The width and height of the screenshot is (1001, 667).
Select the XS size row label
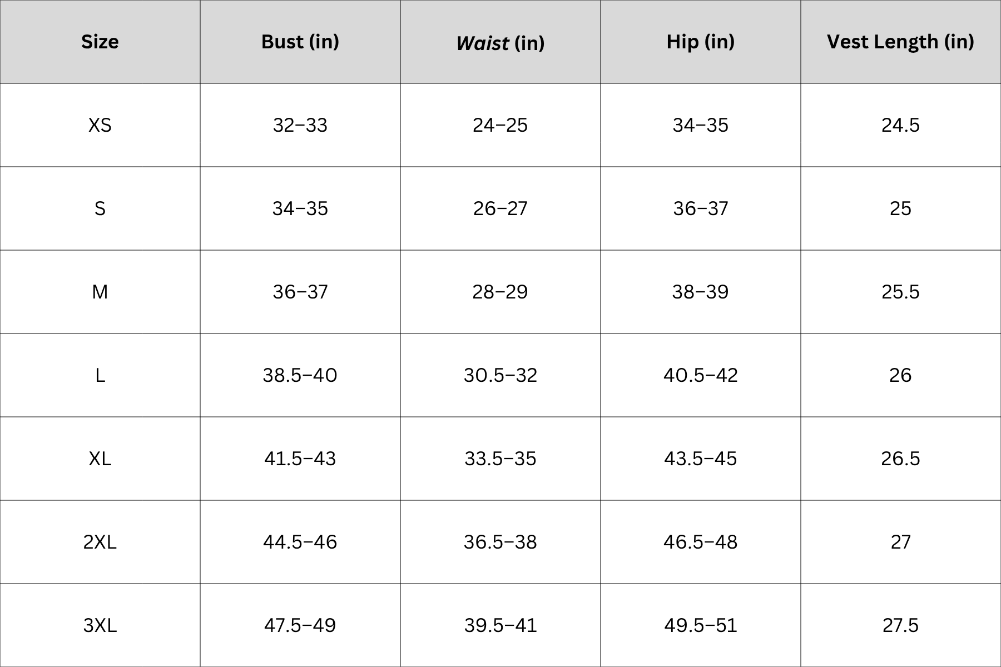pyautogui.click(x=100, y=125)
